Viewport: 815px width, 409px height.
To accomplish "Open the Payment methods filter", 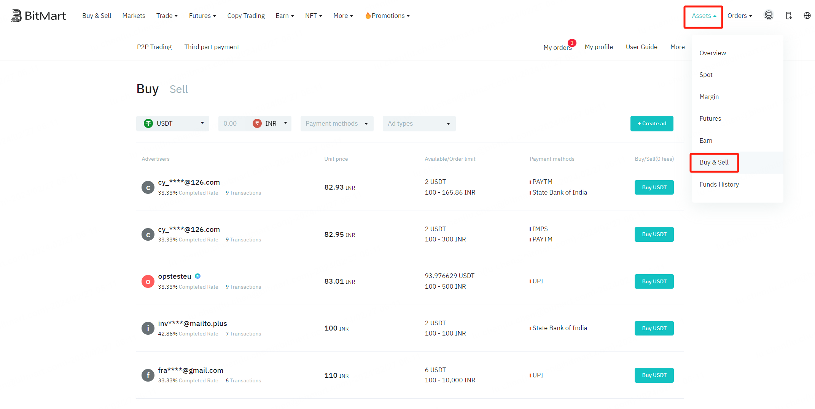I will [x=337, y=123].
